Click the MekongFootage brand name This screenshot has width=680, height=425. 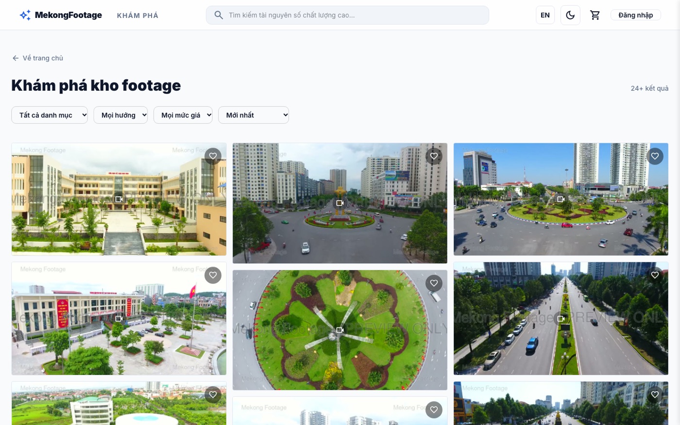[x=68, y=15]
